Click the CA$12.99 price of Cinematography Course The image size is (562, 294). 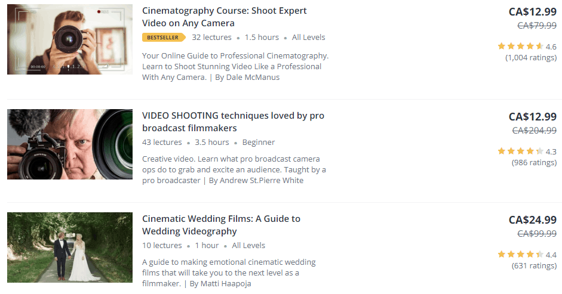(533, 12)
